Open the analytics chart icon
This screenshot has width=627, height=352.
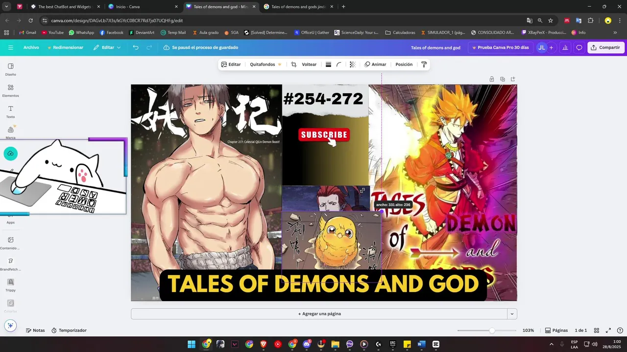pyautogui.click(x=565, y=47)
